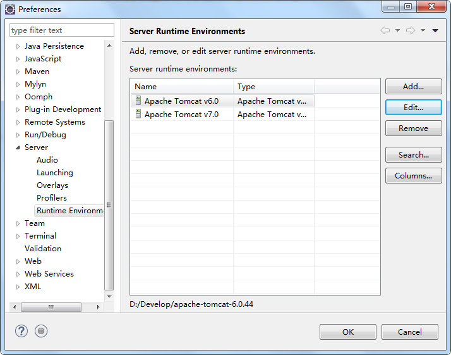
Task: Select the Maven preference category
Action: point(37,72)
